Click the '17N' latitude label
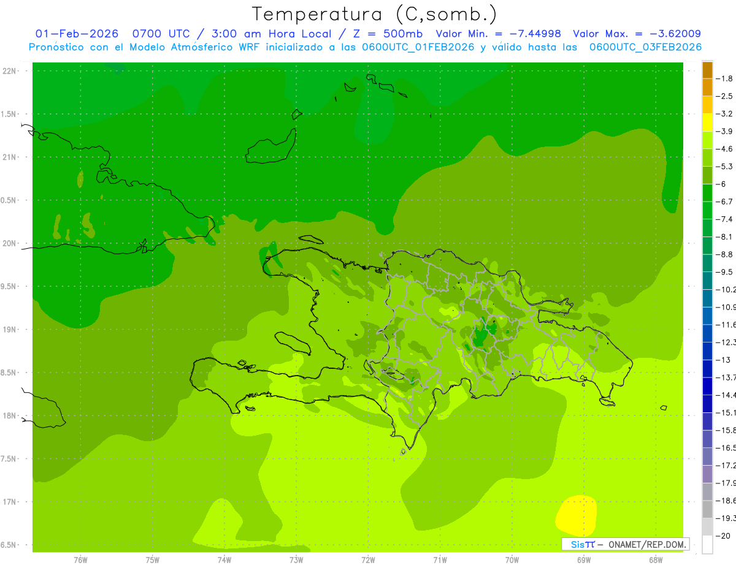The width and height of the screenshot is (736, 568). tap(9, 502)
